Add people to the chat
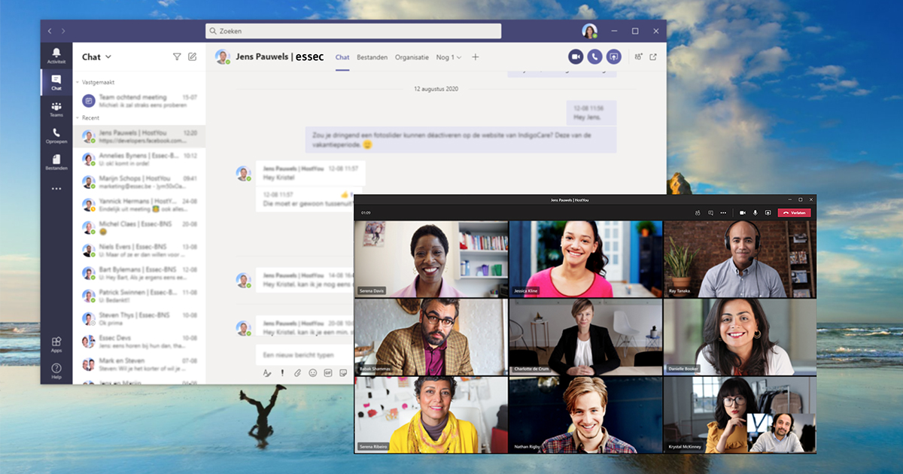Viewport: 903px width, 474px height. [639, 56]
